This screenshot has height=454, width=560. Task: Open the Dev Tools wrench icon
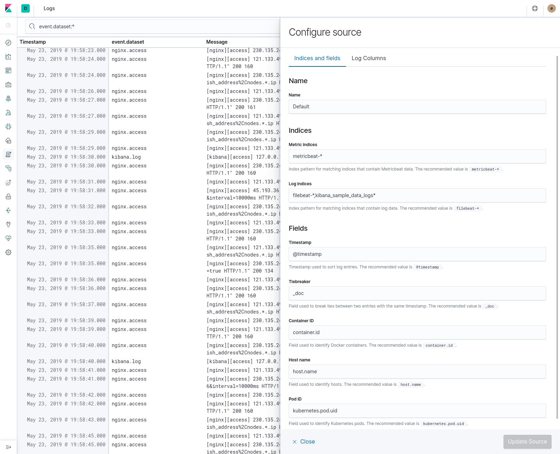pos(8,224)
